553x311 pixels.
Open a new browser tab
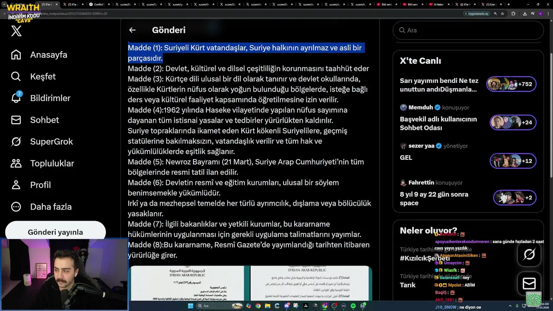(509, 4)
